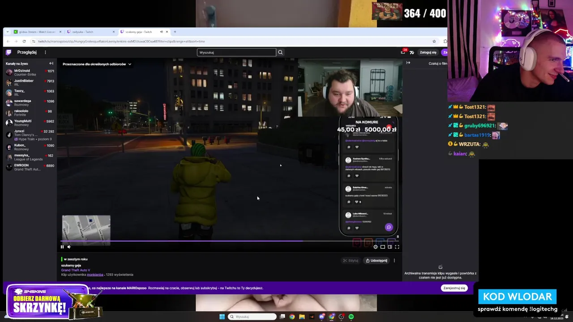Click the minimap in the clip
Viewport: 573px width, 322px height.
click(x=86, y=230)
